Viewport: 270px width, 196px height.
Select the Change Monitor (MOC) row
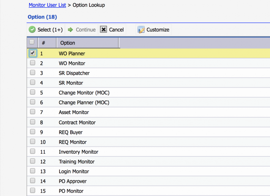click(85, 93)
